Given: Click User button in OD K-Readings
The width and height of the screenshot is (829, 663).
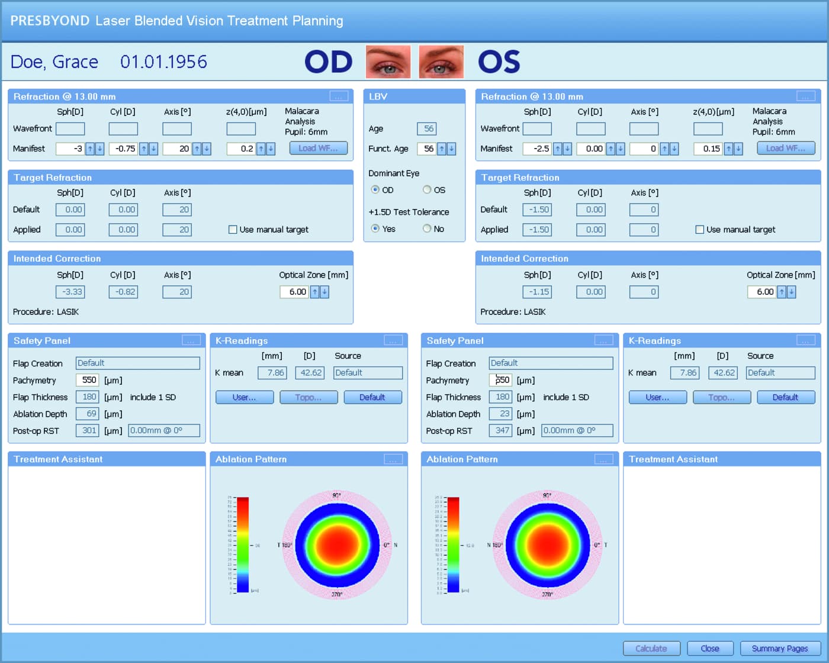Looking at the screenshot, I should point(245,397).
